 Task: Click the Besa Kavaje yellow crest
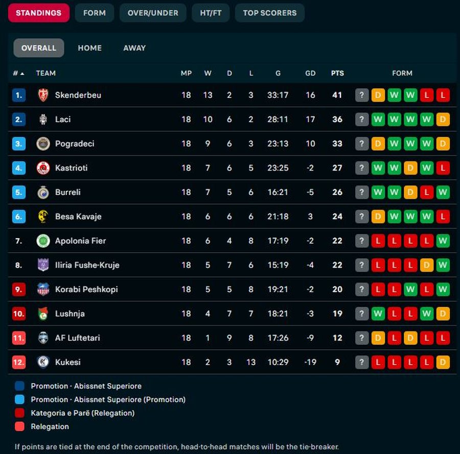pos(43,217)
